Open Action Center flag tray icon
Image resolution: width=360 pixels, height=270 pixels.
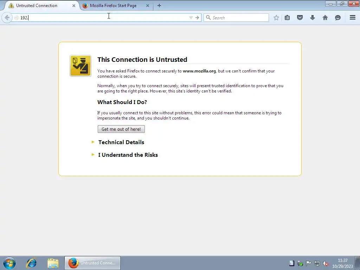(309, 263)
